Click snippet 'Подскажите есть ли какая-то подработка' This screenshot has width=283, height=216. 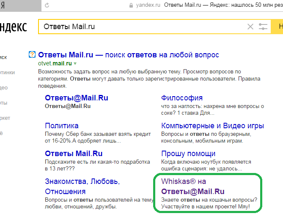pyautogui.click(x=97, y=162)
